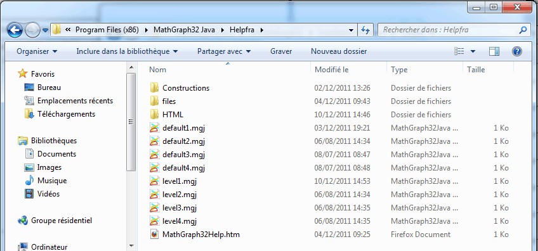Image resolution: width=538 pixels, height=251 pixels.
Task: Click the default2.mgj file icon
Action: (x=155, y=141)
